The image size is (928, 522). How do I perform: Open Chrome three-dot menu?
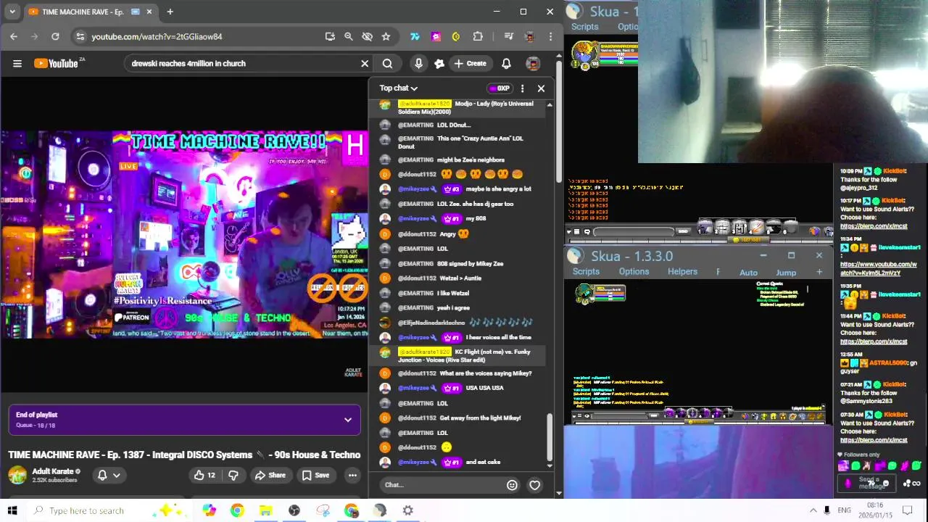click(550, 36)
